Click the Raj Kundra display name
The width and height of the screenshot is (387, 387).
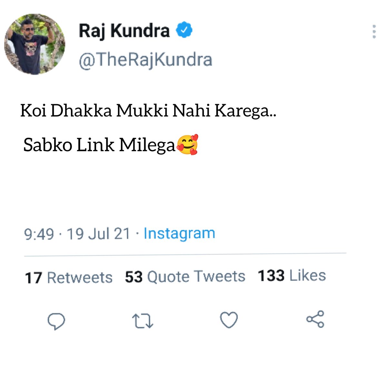124,31
